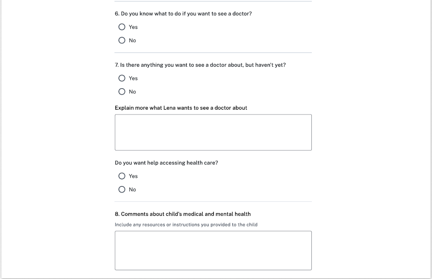Screen dimensions: 432x279
Task: Click the 'Include any resources or instructions' hint text
Action: pos(186,225)
